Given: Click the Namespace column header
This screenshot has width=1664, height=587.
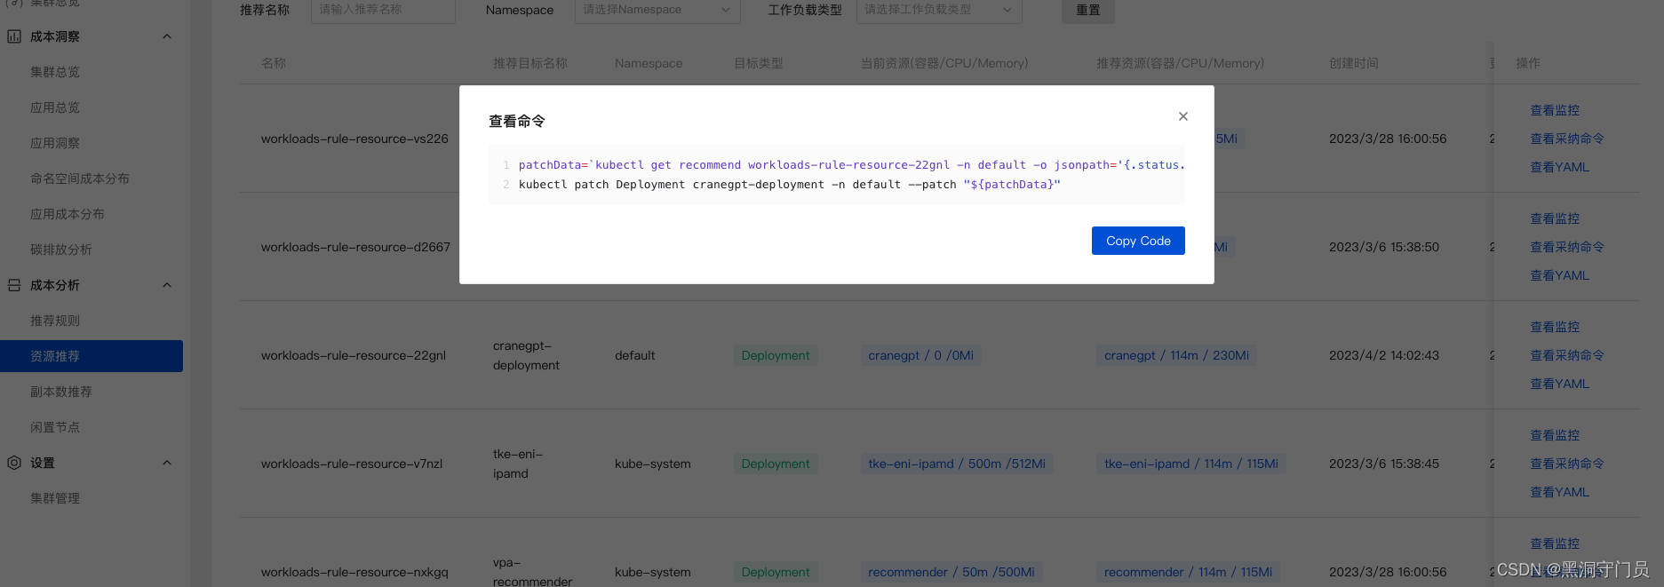Looking at the screenshot, I should point(649,63).
